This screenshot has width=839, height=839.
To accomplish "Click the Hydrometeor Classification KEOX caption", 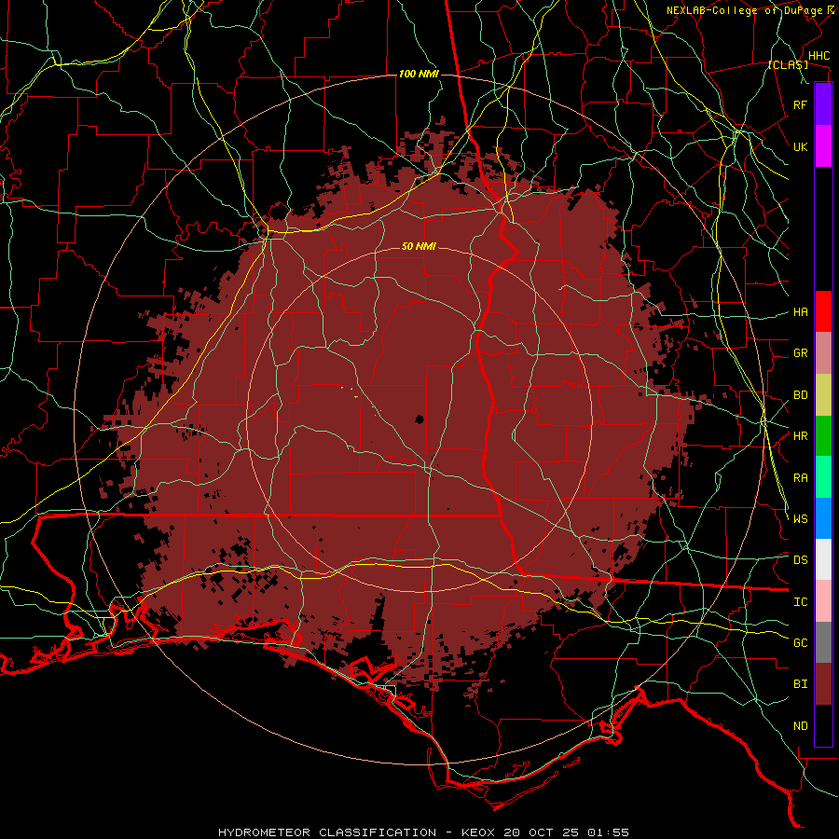I will click(x=423, y=832).
